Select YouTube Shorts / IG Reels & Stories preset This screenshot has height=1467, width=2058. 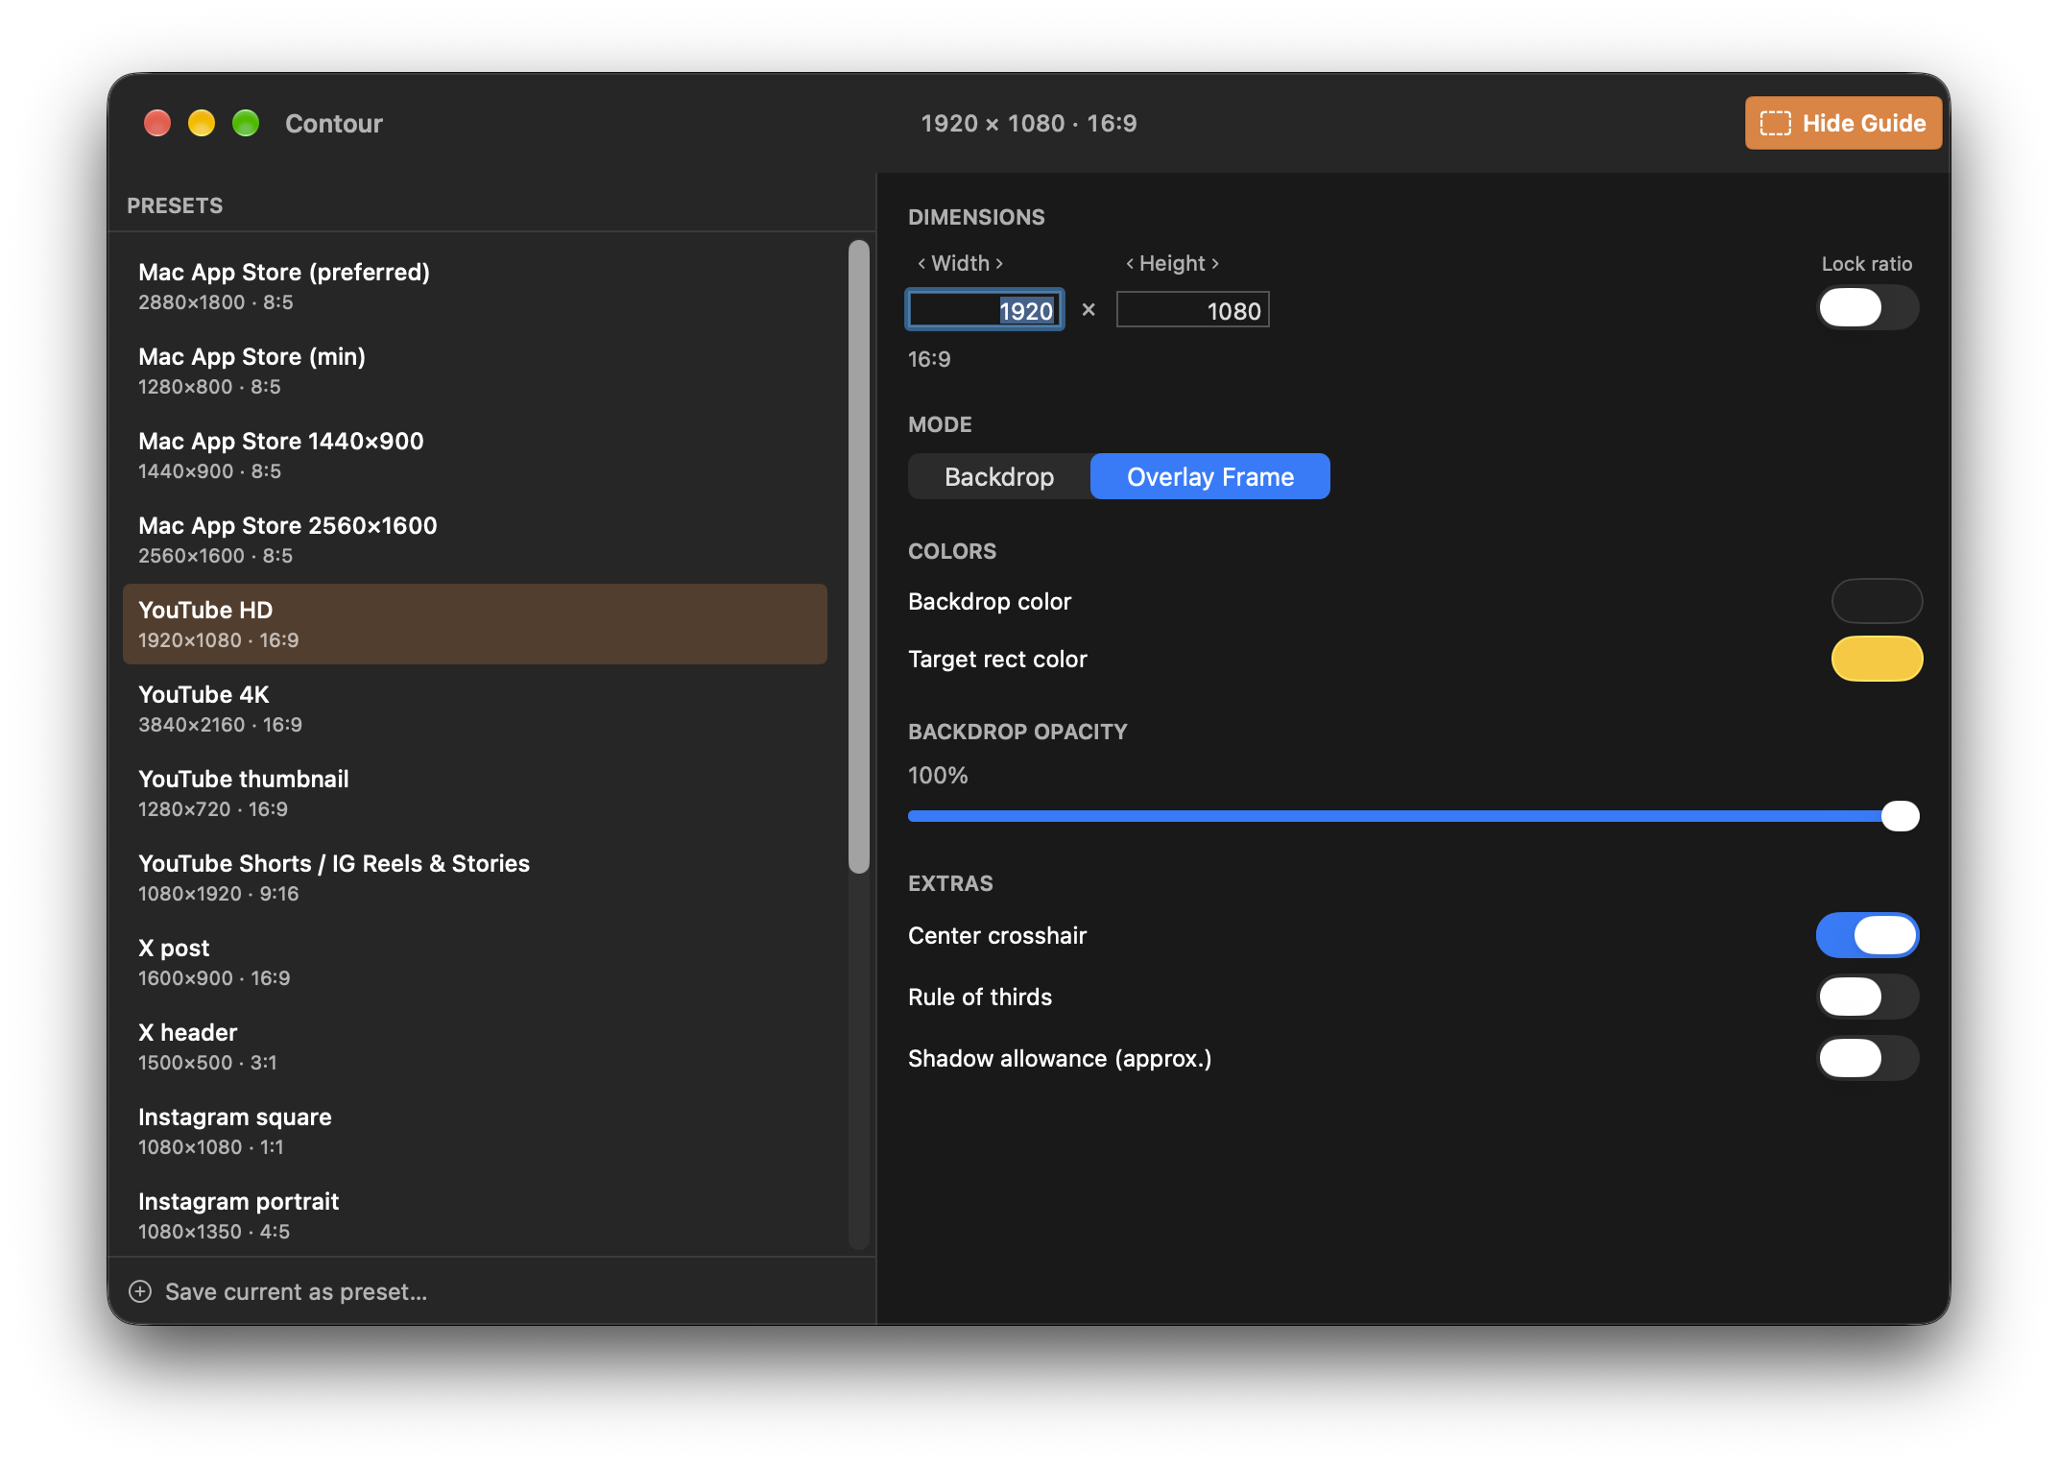[x=475, y=878]
